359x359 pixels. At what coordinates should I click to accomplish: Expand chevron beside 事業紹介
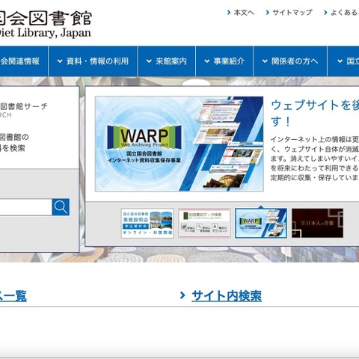207,61
